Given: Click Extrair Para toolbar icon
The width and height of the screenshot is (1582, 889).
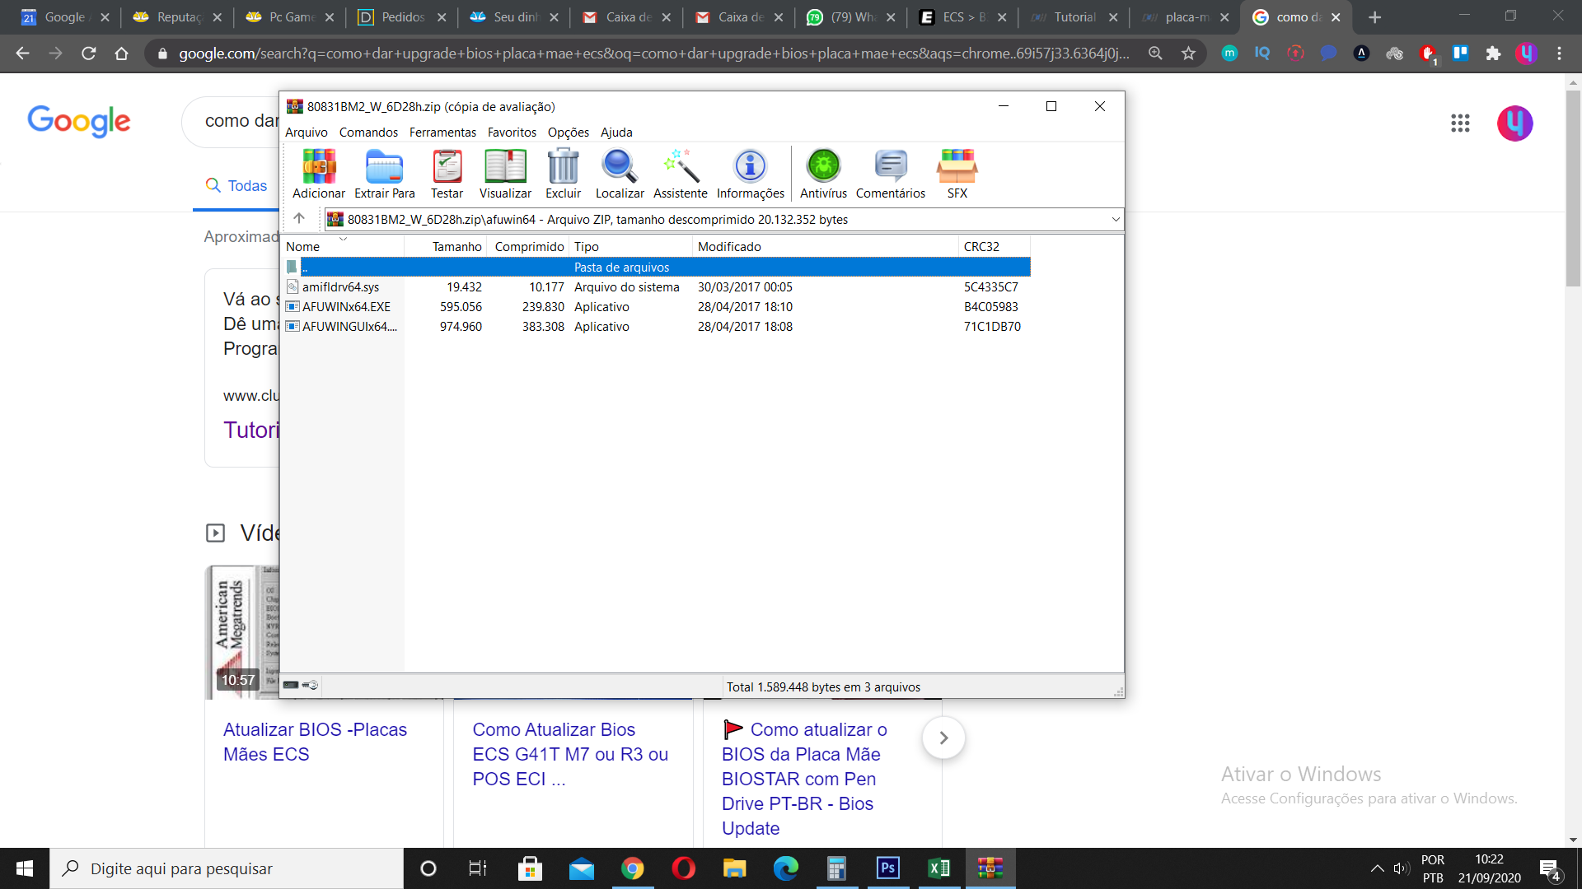Looking at the screenshot, I should click(x=384, y=174).
